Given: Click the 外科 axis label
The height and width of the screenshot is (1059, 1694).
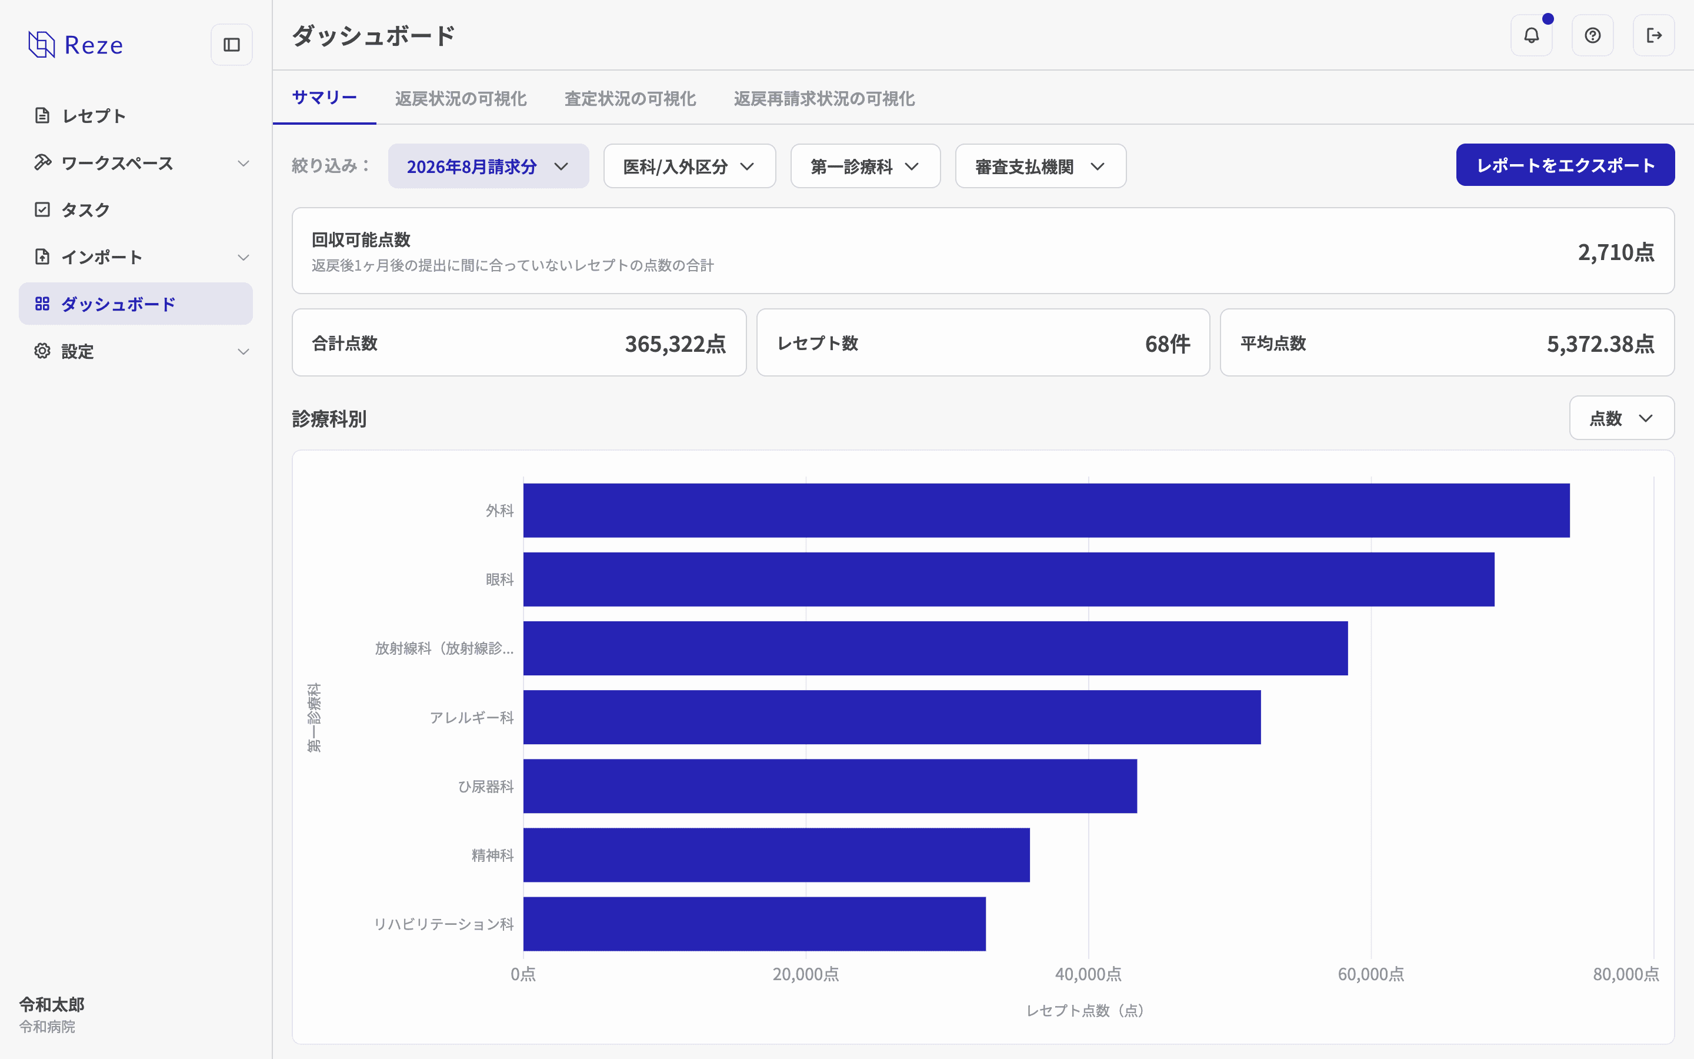Looking at the screenshot, I should [x=500, y=511].
